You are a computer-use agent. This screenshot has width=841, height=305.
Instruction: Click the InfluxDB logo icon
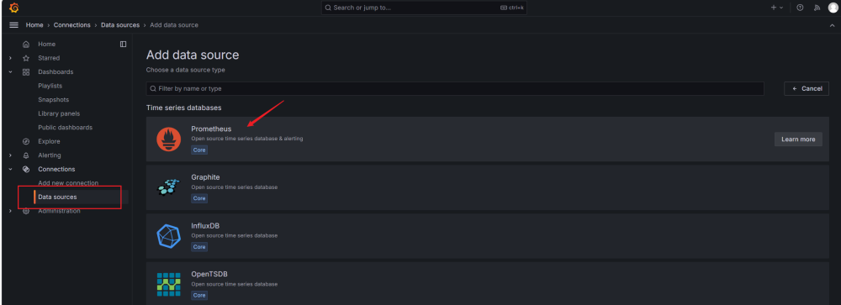pos(168,236)
